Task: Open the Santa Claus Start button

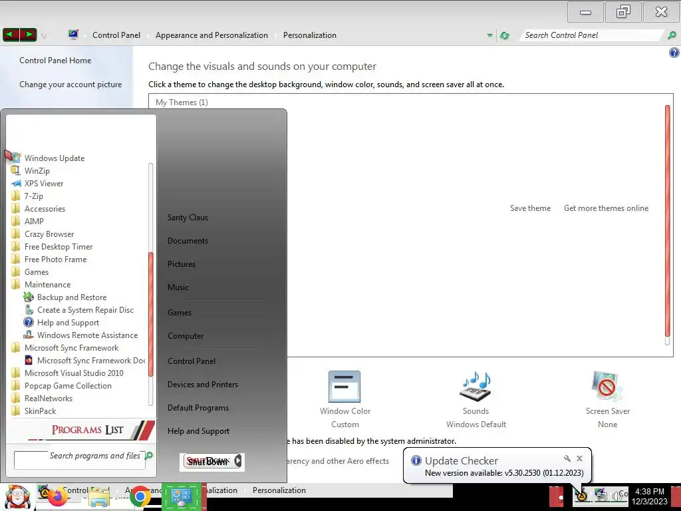Action: pos(17,496)
